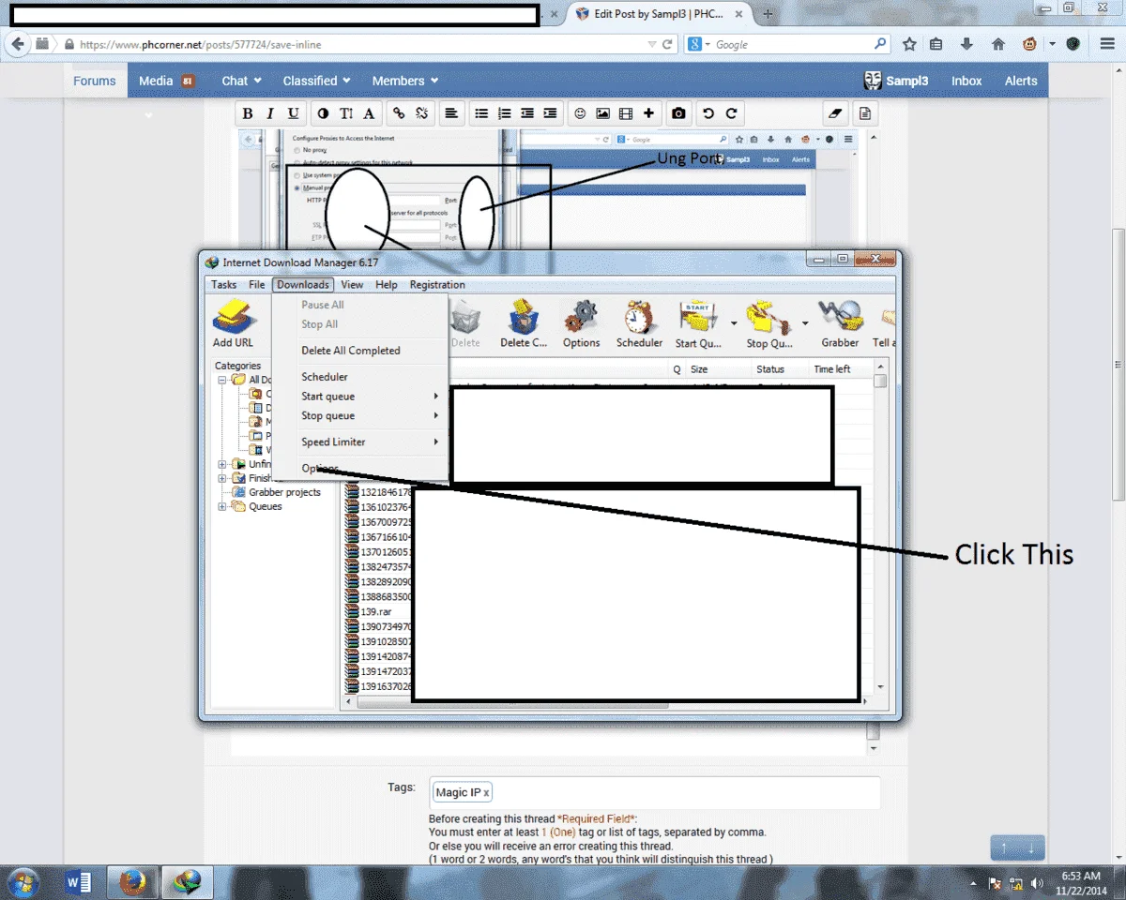Toggle underline formatting in post editor
The width and height of the screenshot is (1126, 900).
[x=293, y=113]
